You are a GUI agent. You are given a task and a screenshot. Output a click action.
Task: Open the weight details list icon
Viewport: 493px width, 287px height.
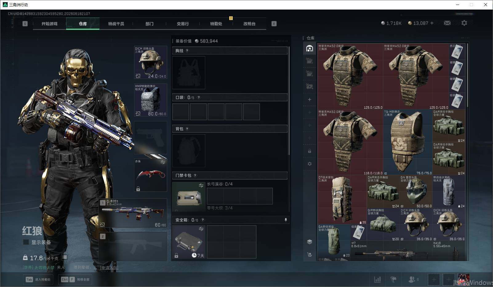tap(65, 257)
